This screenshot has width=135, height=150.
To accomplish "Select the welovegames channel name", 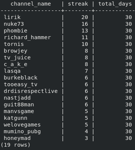I will pyautogui.click(x=22, y=125).
